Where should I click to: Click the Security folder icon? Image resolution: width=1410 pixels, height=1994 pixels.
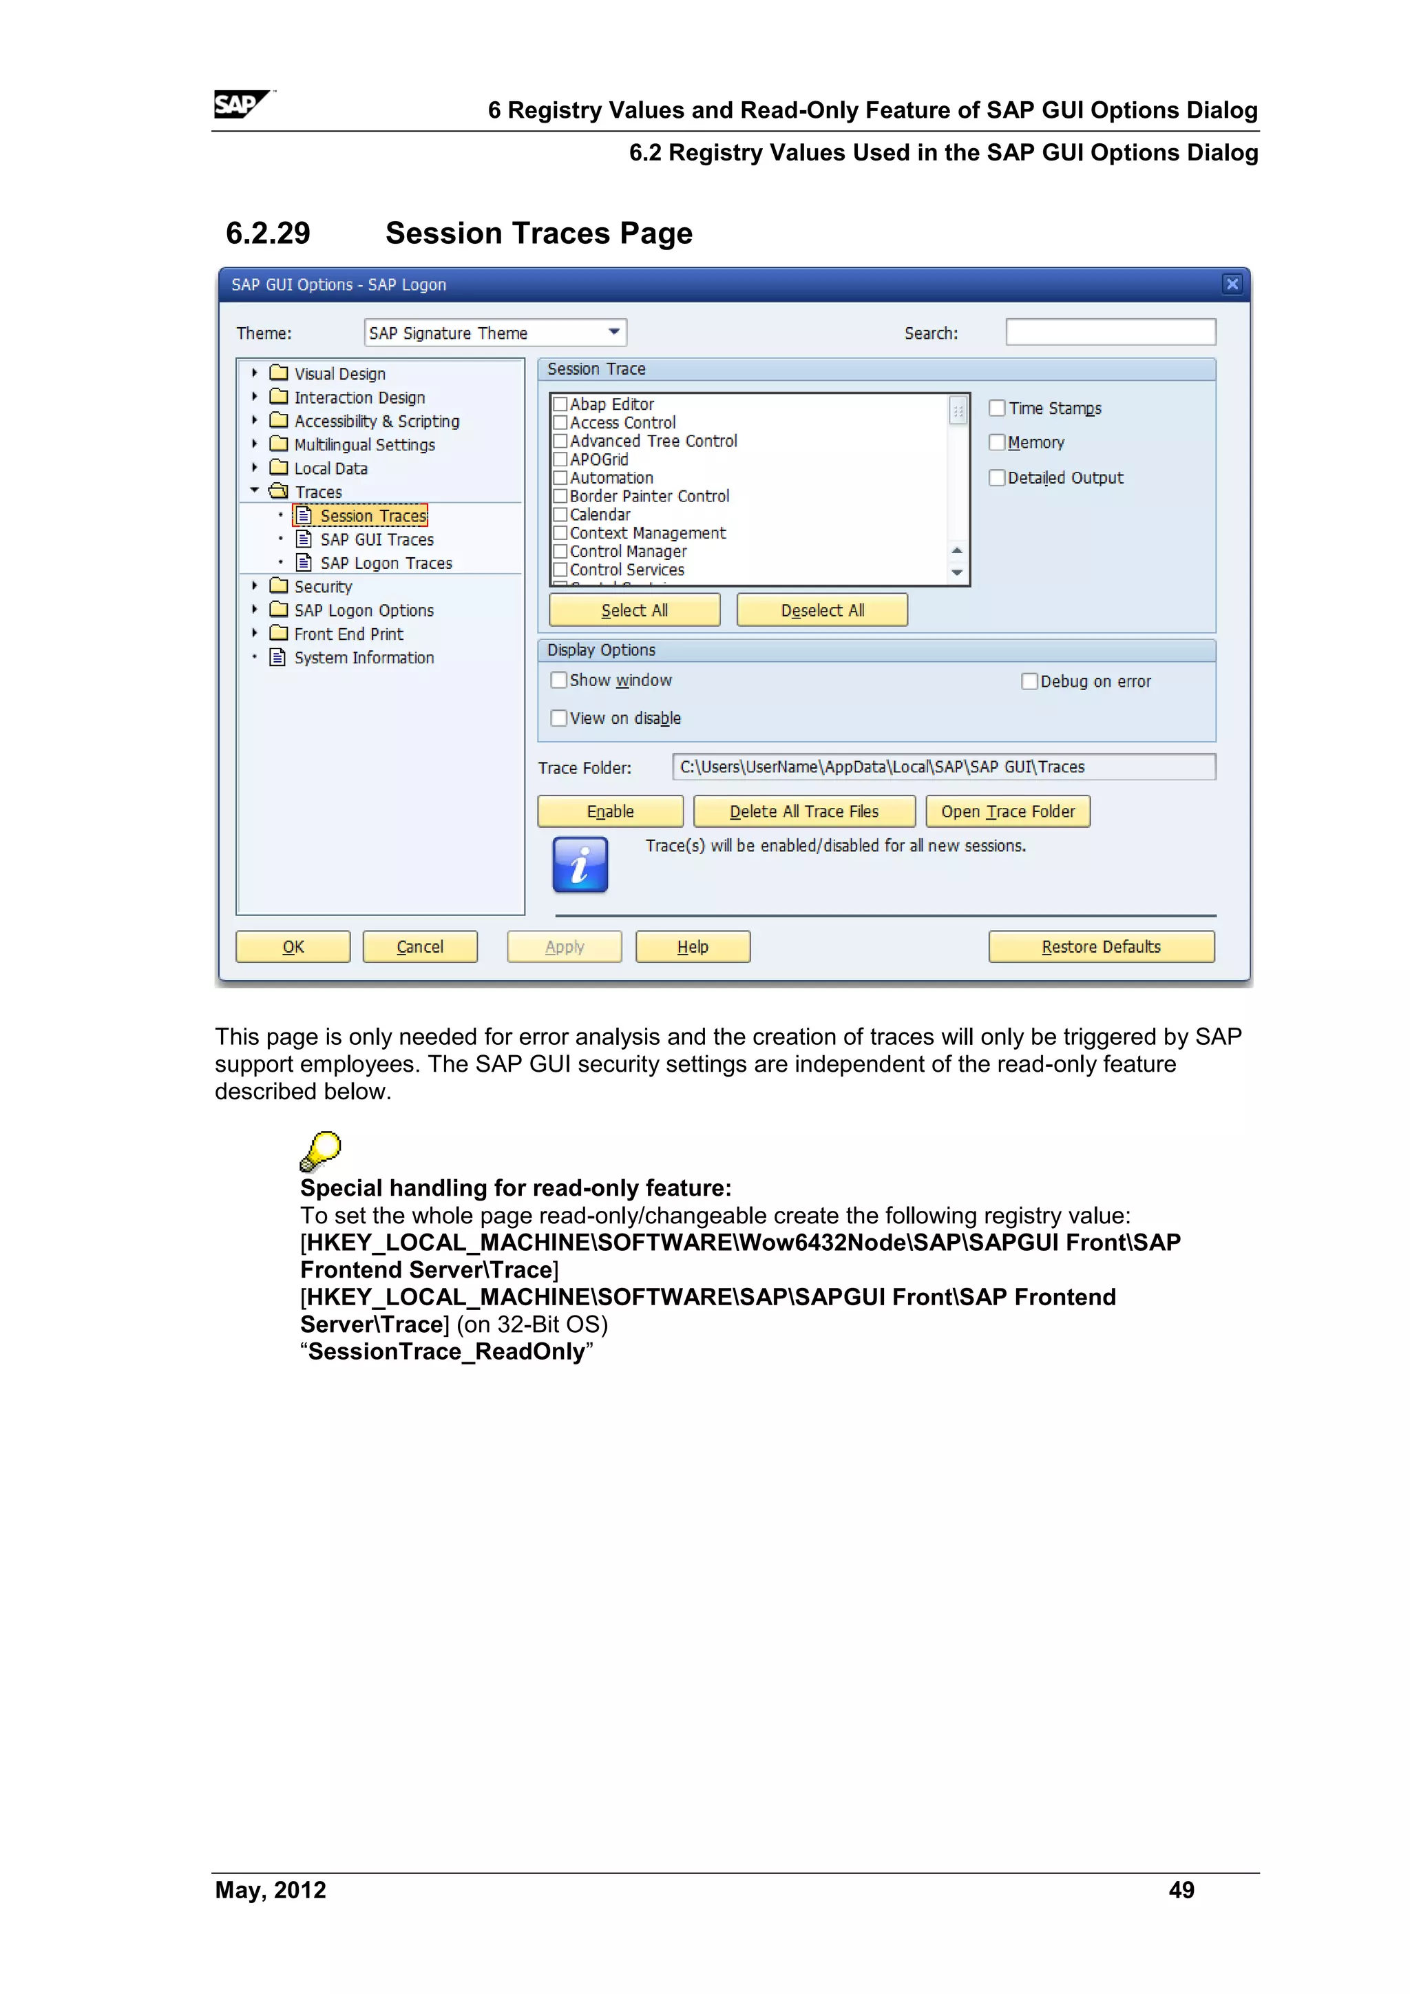click(x=279, y=585)
